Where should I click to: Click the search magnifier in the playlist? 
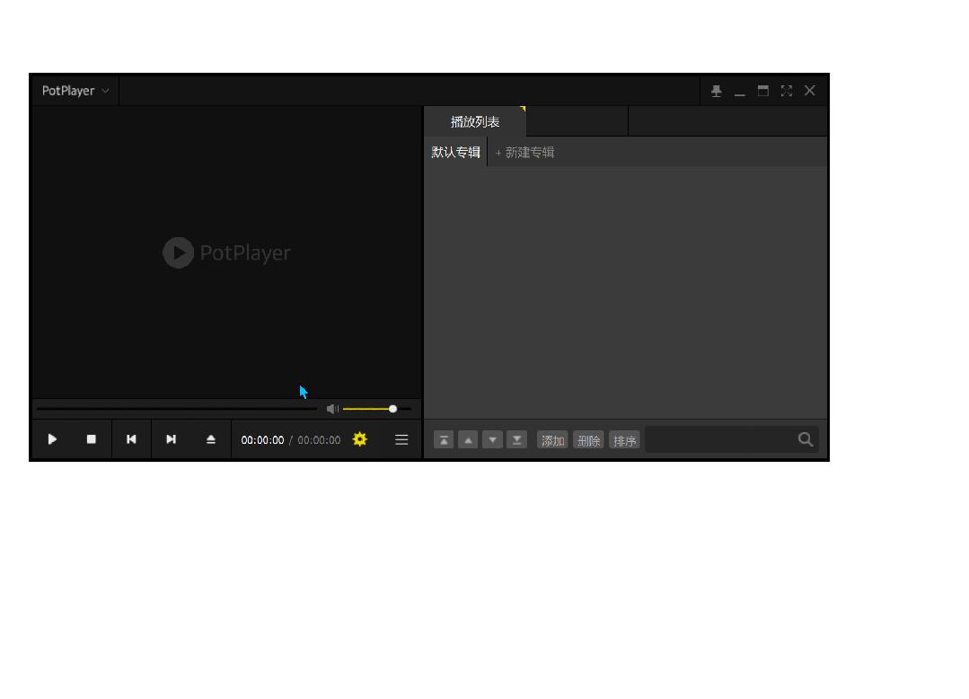coord(805,439)
